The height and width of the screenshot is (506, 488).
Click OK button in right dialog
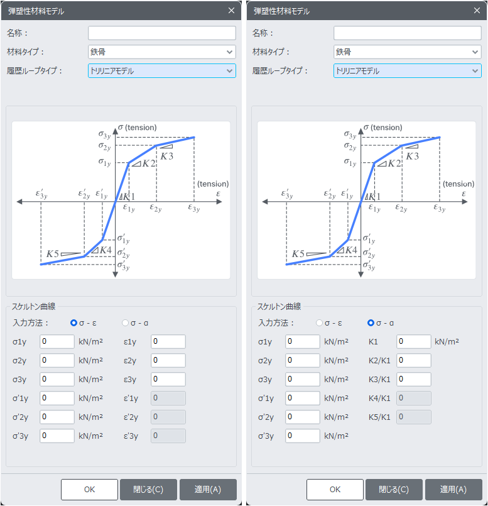335,489
